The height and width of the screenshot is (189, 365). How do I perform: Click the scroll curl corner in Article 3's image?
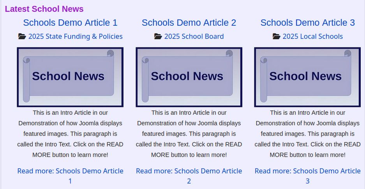point(347,53)
